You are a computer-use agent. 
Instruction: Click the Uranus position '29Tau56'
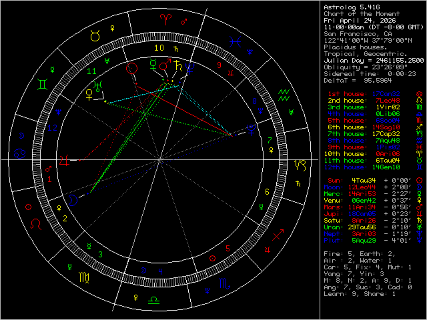362,227
